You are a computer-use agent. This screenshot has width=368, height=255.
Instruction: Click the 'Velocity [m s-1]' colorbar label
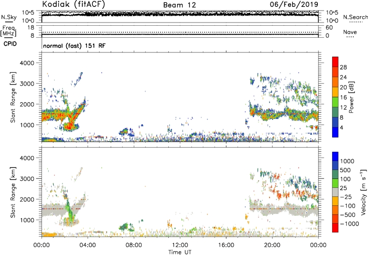pos(363,192)
